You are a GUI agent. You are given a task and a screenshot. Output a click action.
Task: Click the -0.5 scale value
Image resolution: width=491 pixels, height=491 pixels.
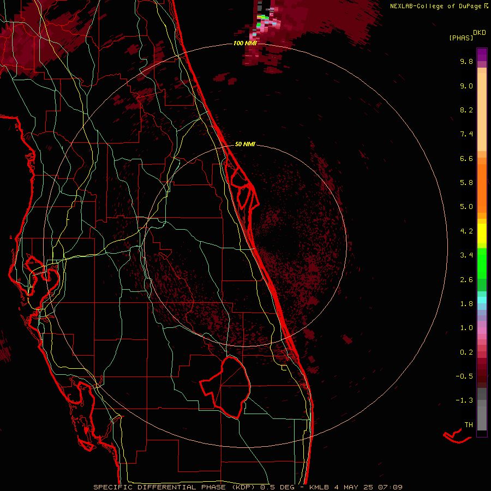[464, 376]
